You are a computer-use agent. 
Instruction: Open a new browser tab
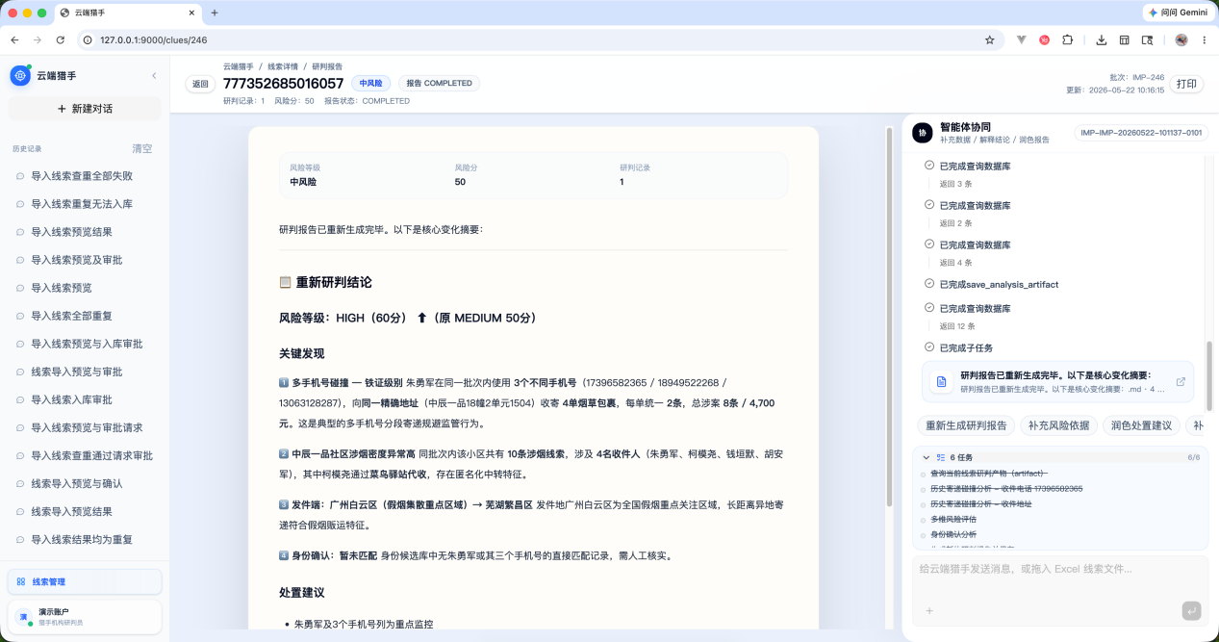215,13
